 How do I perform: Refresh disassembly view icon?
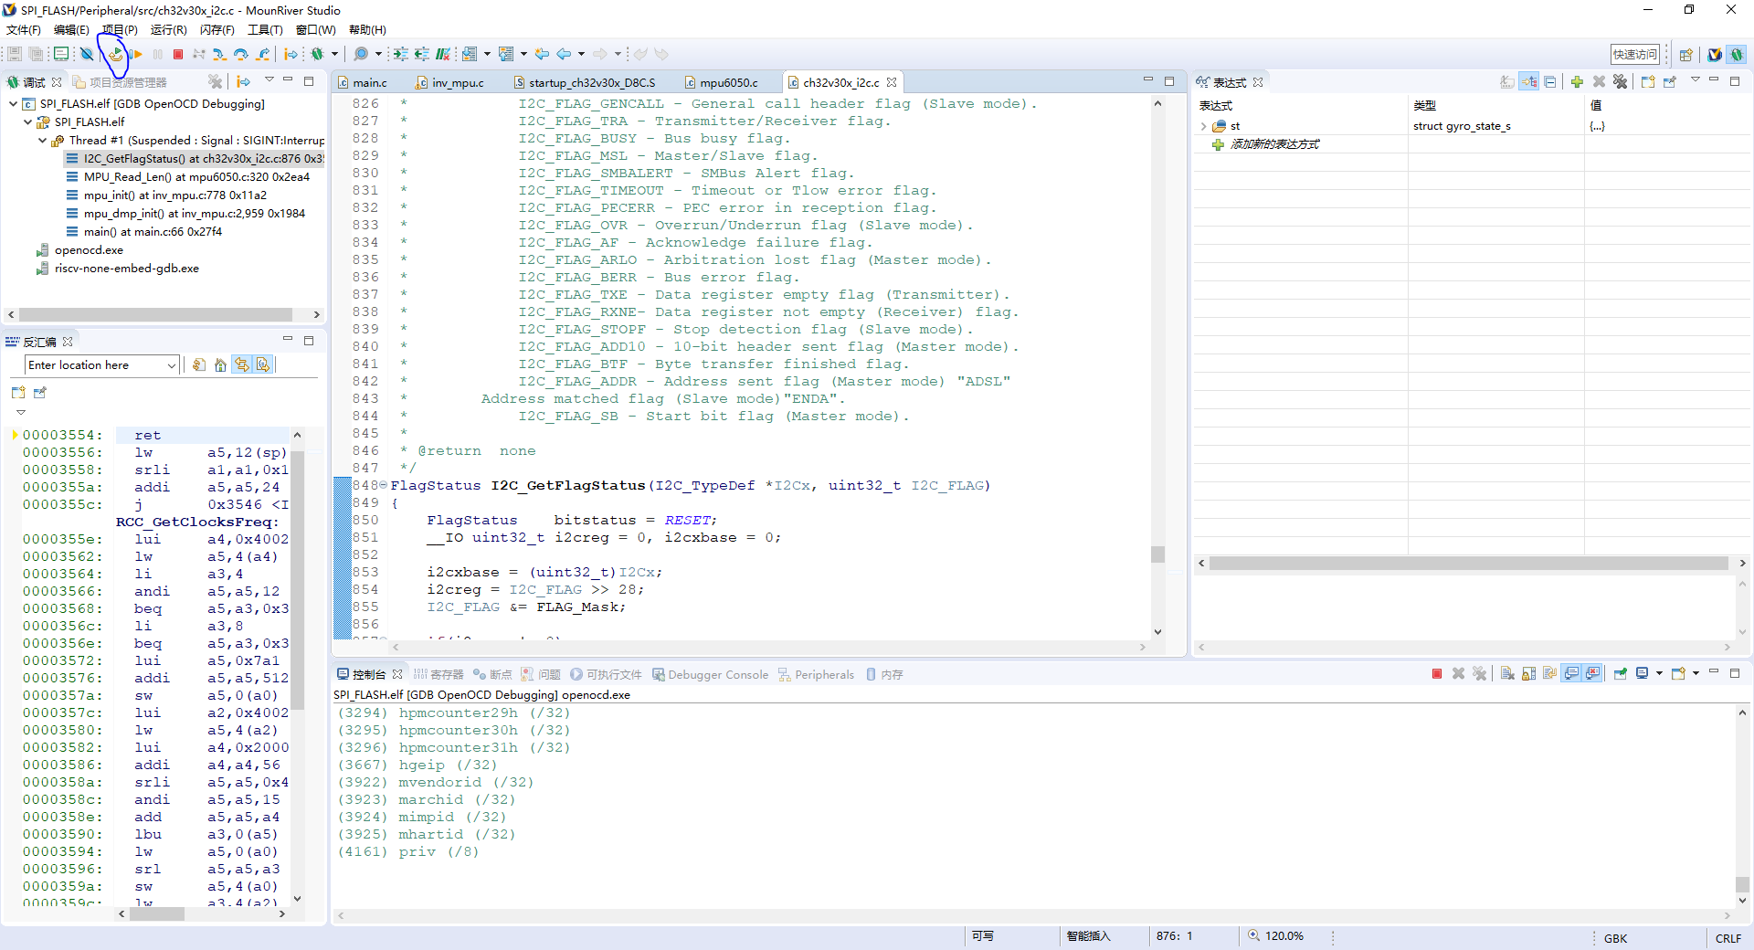(x=198, y=365)
